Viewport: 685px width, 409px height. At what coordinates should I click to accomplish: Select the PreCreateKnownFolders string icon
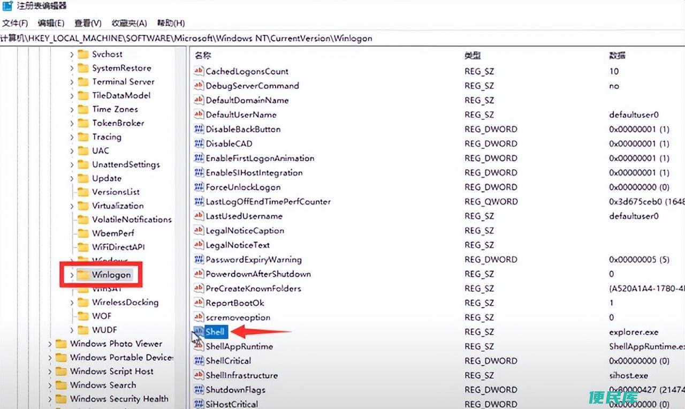coord(199,288)
